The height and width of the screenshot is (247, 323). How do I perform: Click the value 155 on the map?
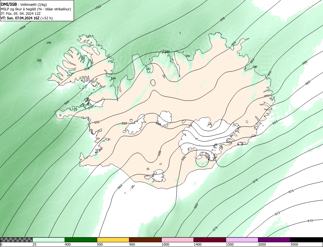click(x=39, y=60)
